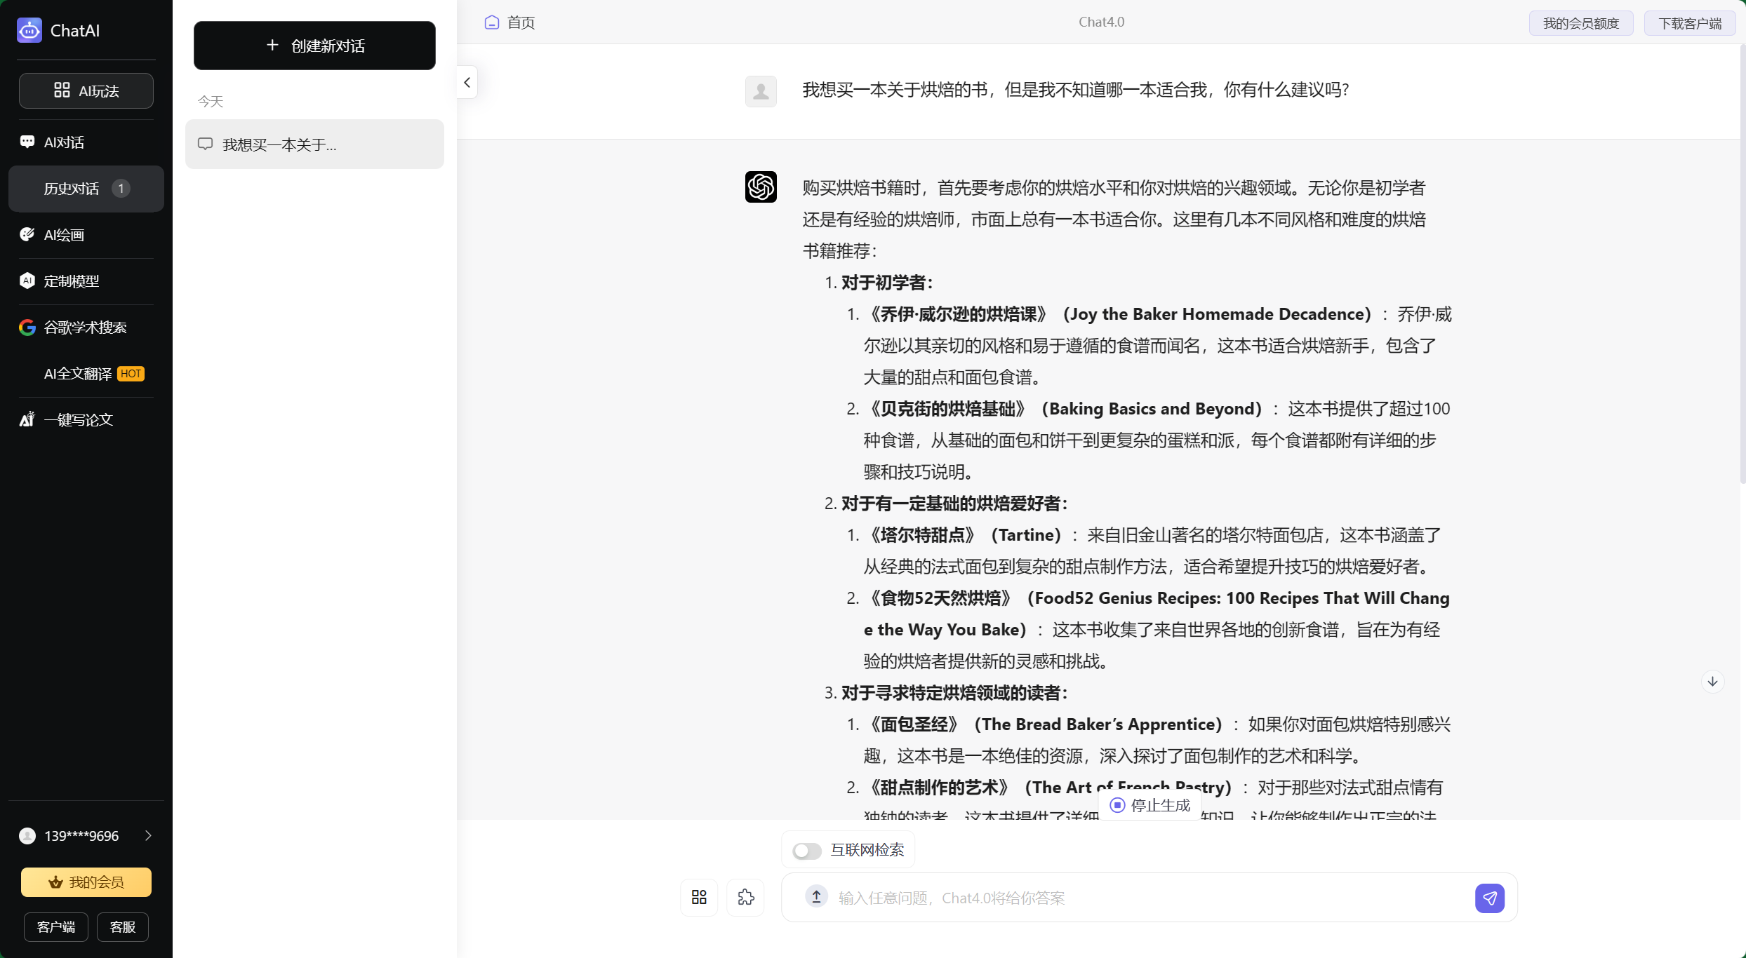Open 我的会员额度 in the top right

[1580, 22]
